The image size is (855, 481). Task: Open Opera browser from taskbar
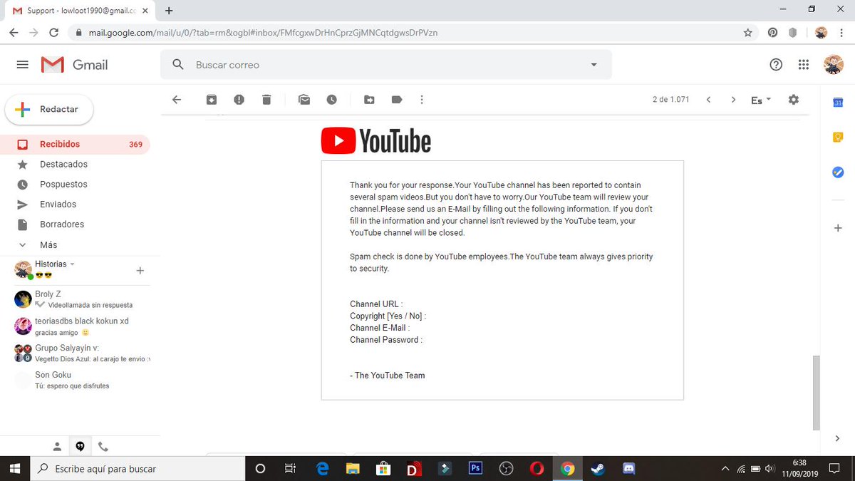tap(537, 469)
